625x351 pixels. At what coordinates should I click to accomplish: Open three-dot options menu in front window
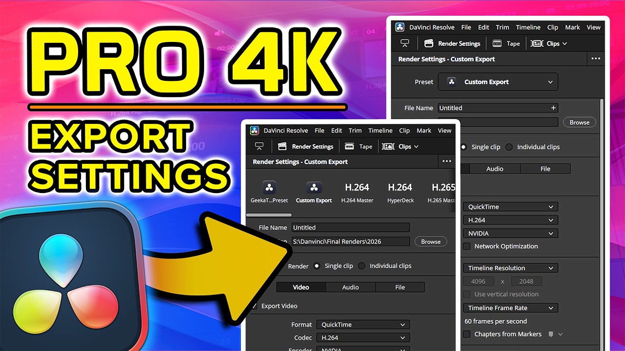point(447,161)
